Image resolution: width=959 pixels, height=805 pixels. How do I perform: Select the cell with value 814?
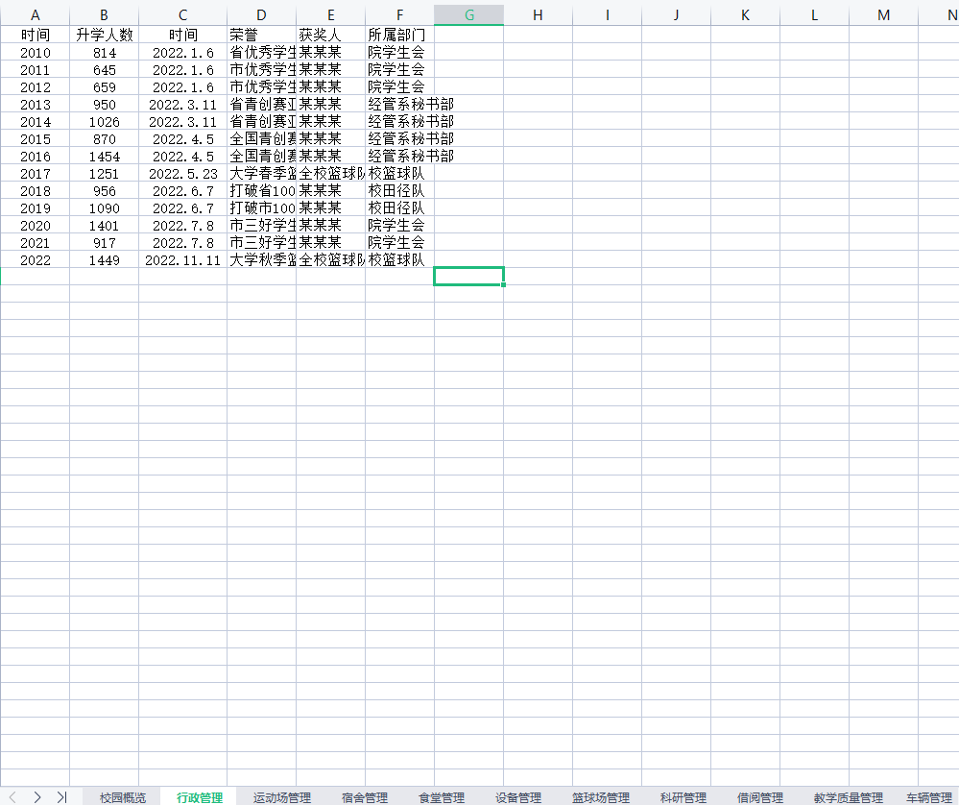click(104, 53)
